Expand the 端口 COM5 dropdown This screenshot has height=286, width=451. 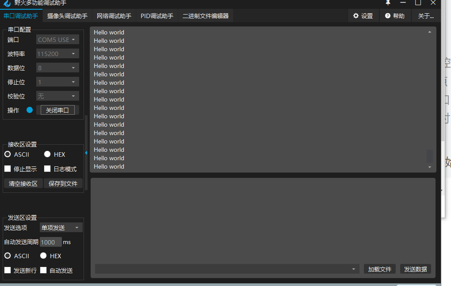(57, 40)
